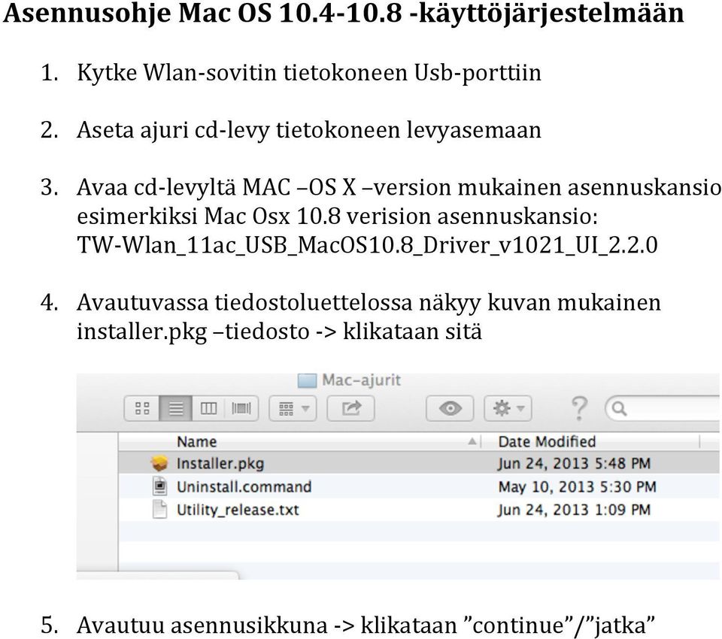The image size is (722, 639).
Task: Click the Mac-ajurit folder icon in title
Action: [x=307, y=380]
